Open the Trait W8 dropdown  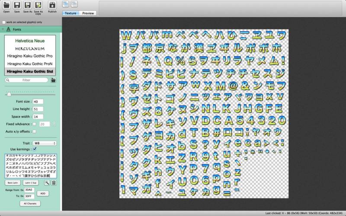45,143
